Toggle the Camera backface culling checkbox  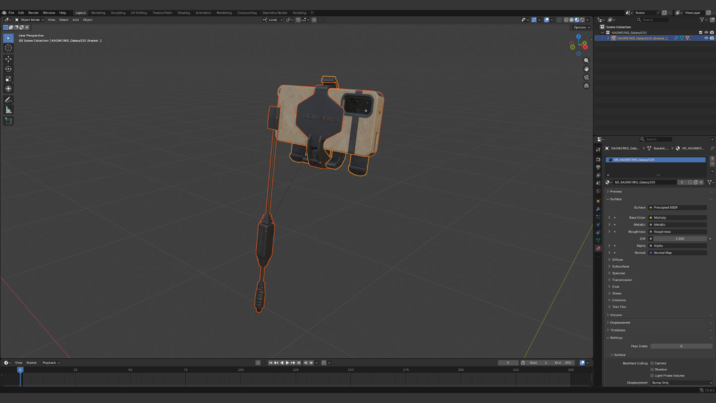(x=652, y=363)
